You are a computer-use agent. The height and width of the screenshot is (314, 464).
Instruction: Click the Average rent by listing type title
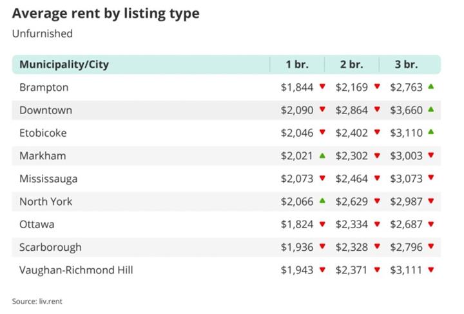(x=106, y=13)
